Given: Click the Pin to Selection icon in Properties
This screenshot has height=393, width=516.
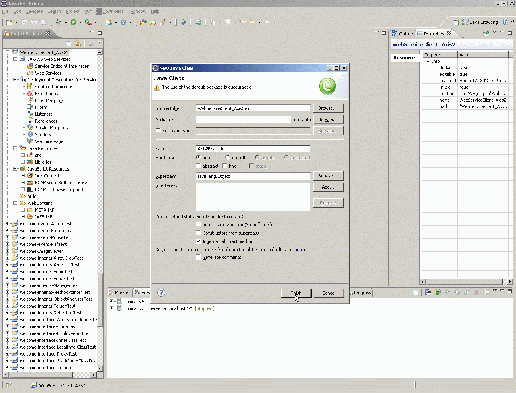Looking at the screenshot, I should 486,34.
